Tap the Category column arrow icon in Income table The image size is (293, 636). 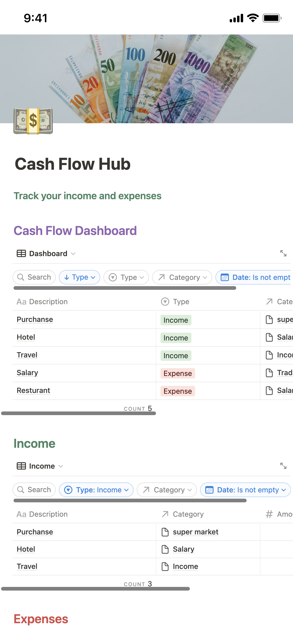[165, 514]
